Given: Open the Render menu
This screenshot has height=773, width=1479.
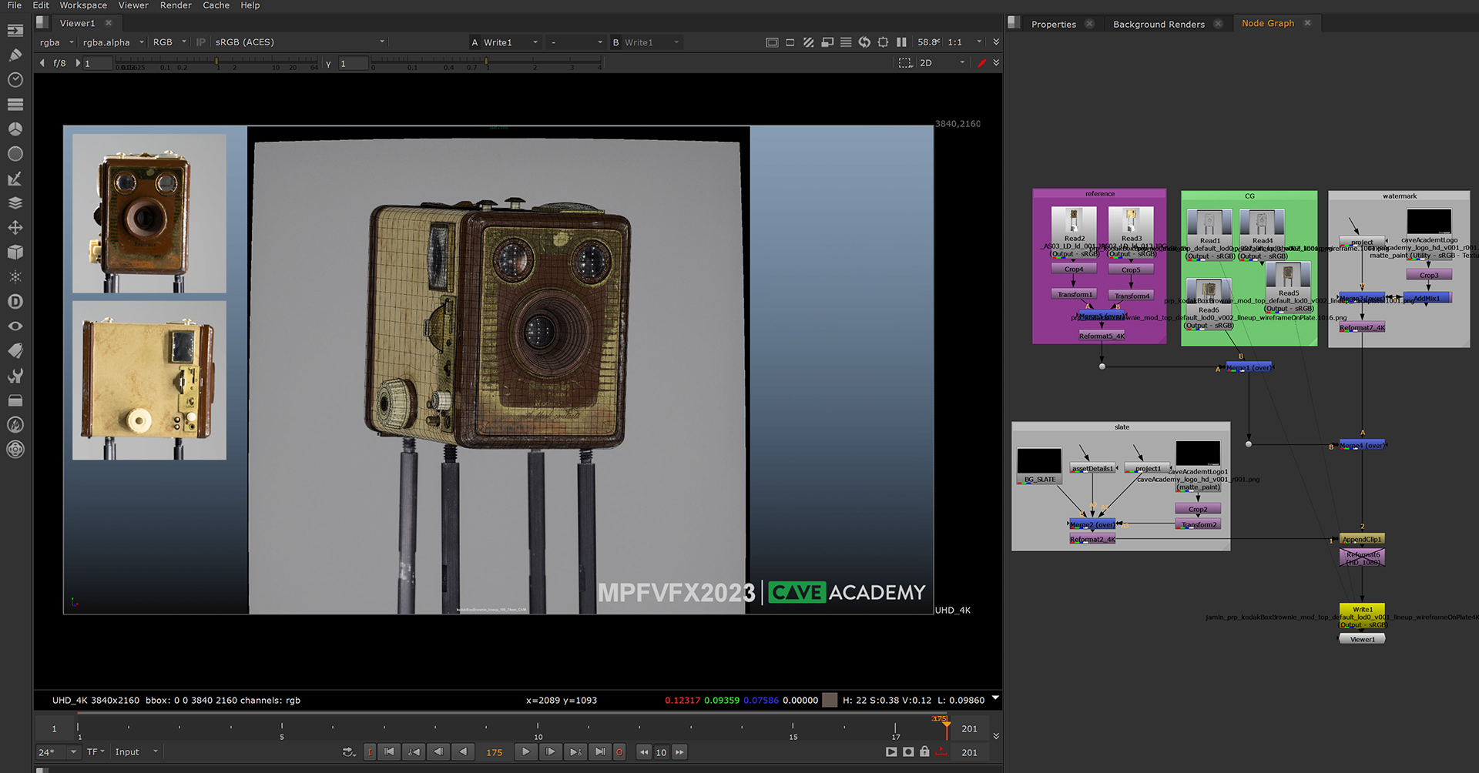Looking at the screenshot, I should click(176, 5).
